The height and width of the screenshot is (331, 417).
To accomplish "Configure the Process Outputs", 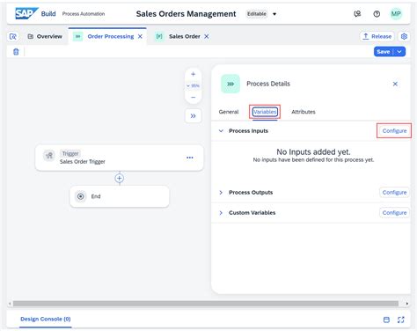I will 394,193.
